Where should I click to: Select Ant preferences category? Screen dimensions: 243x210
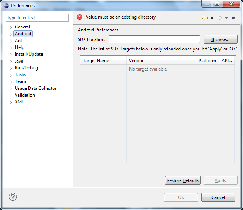pyautogui.click(x=19, y=41)
